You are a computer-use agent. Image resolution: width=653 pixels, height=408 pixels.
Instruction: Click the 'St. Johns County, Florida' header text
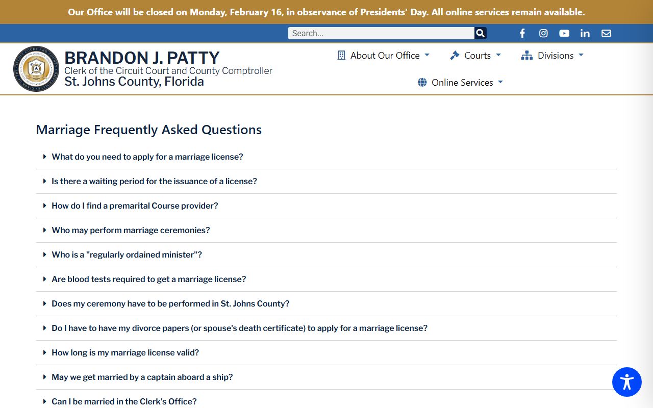[x=134, y=82]
